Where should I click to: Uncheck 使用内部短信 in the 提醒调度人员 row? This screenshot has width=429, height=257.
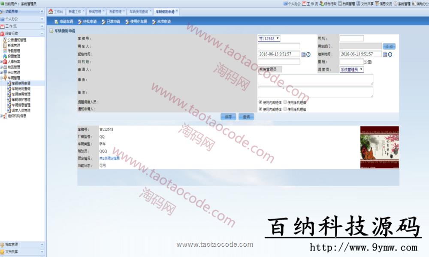pos(260,102)
